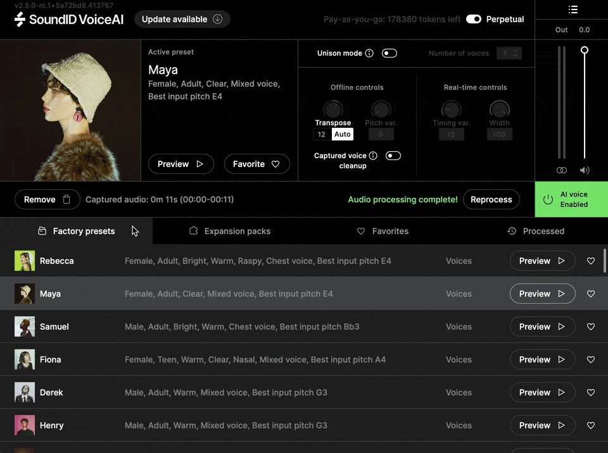Screen dimensions: 608x453
Task: Open the queue list icon at top right
Action: [x=573, y=9]
